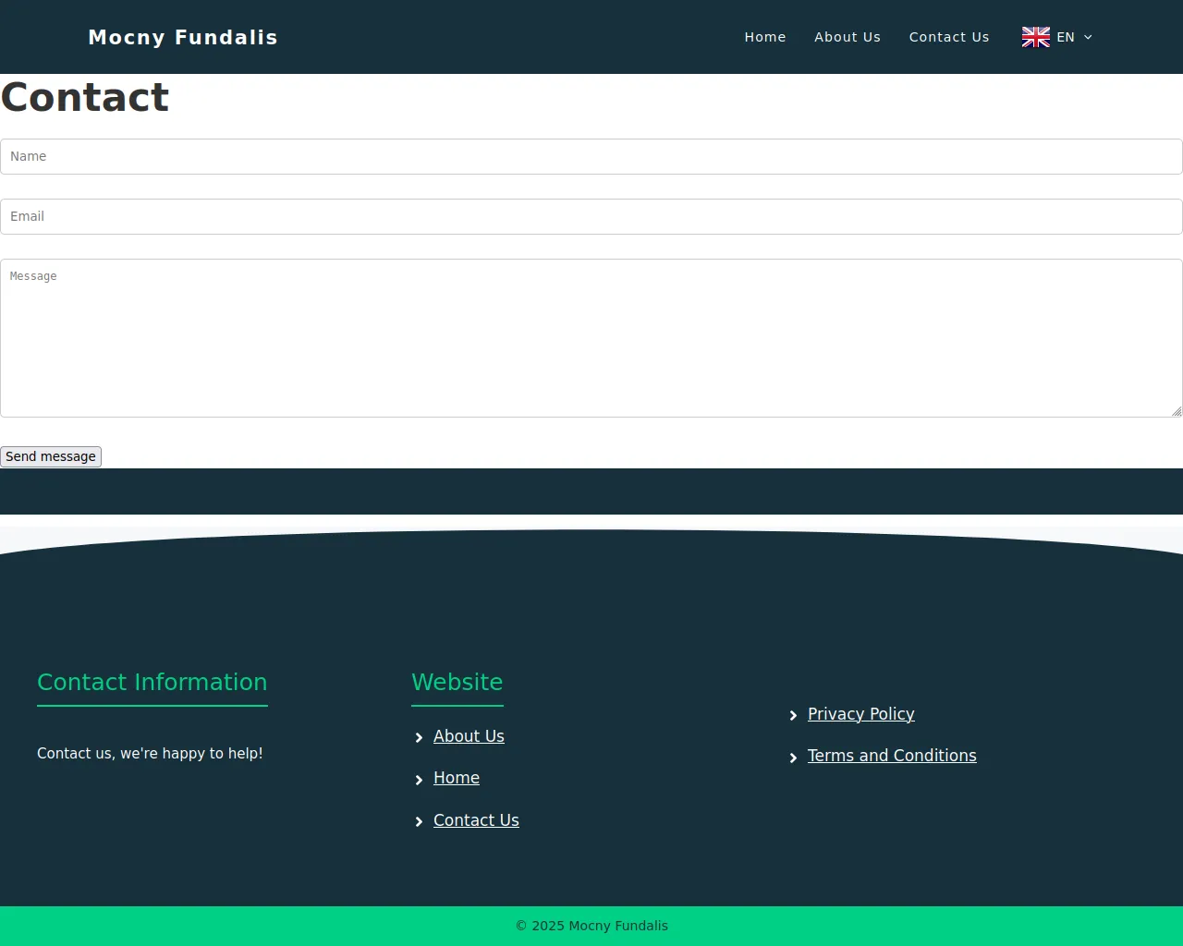Focus the Name input field
Image resolution: width=1183 pixels, height=946 pixels.
click(591, 156)
